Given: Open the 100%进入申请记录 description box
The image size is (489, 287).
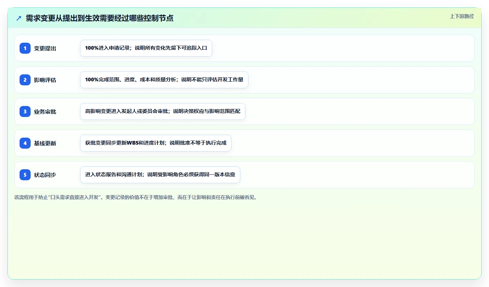Looking at the screenshot, I should (x=146, y=48).
